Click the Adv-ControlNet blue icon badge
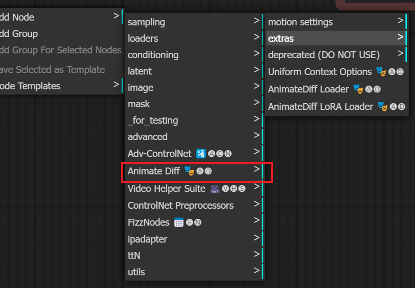Image resolution: width=415 pixels, height=288 pixels. pyautogui.click(x=201, y=154)
